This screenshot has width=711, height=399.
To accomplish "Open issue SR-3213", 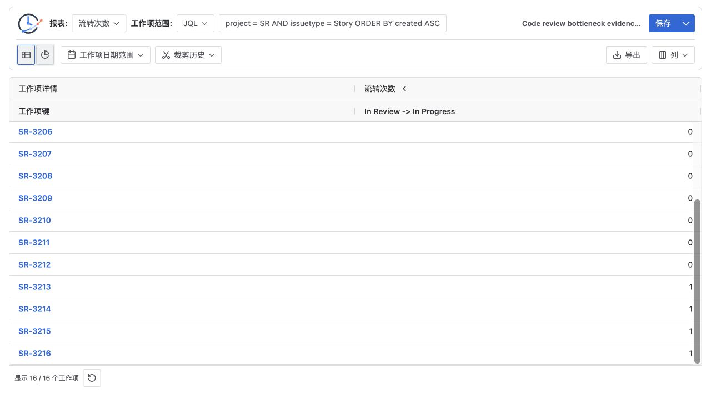I will tap(34, 287).
